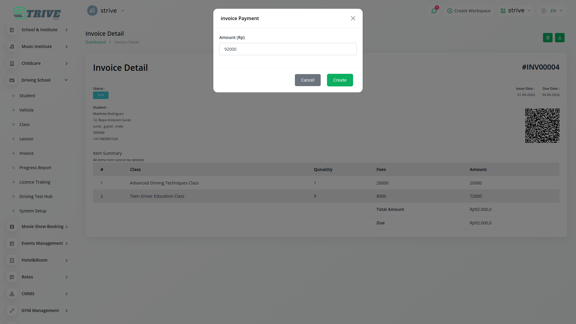This screenshot has height=324, width=576.
Task: Click the green clipboard icon button
Action: pyautogui.click(x=547, y=38)
